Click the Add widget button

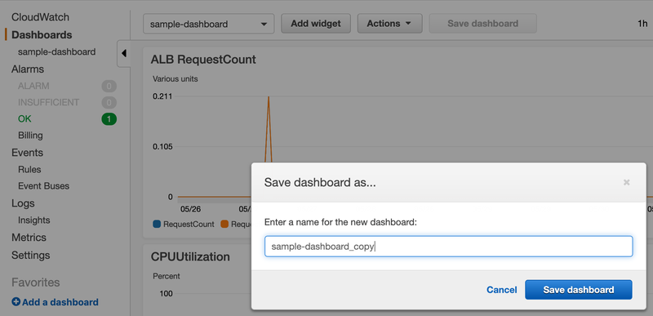coord(316,24)
